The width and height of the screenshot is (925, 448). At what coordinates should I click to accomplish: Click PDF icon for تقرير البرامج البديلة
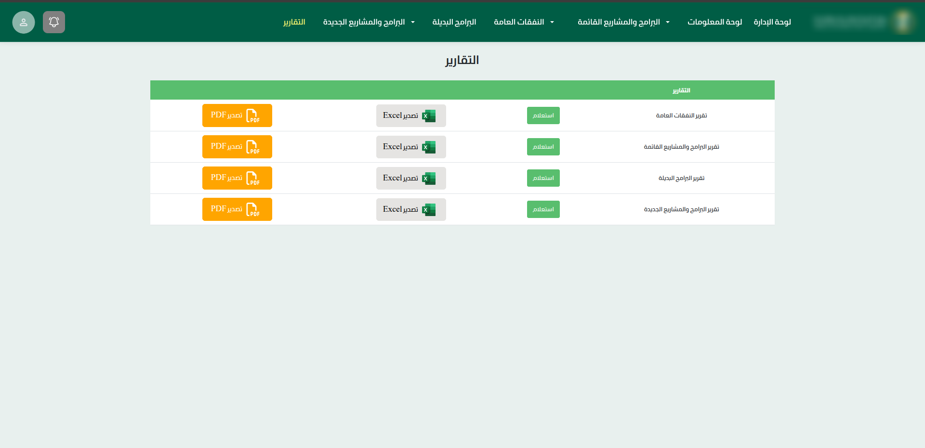pyautogui.click(x=252, y=178)
